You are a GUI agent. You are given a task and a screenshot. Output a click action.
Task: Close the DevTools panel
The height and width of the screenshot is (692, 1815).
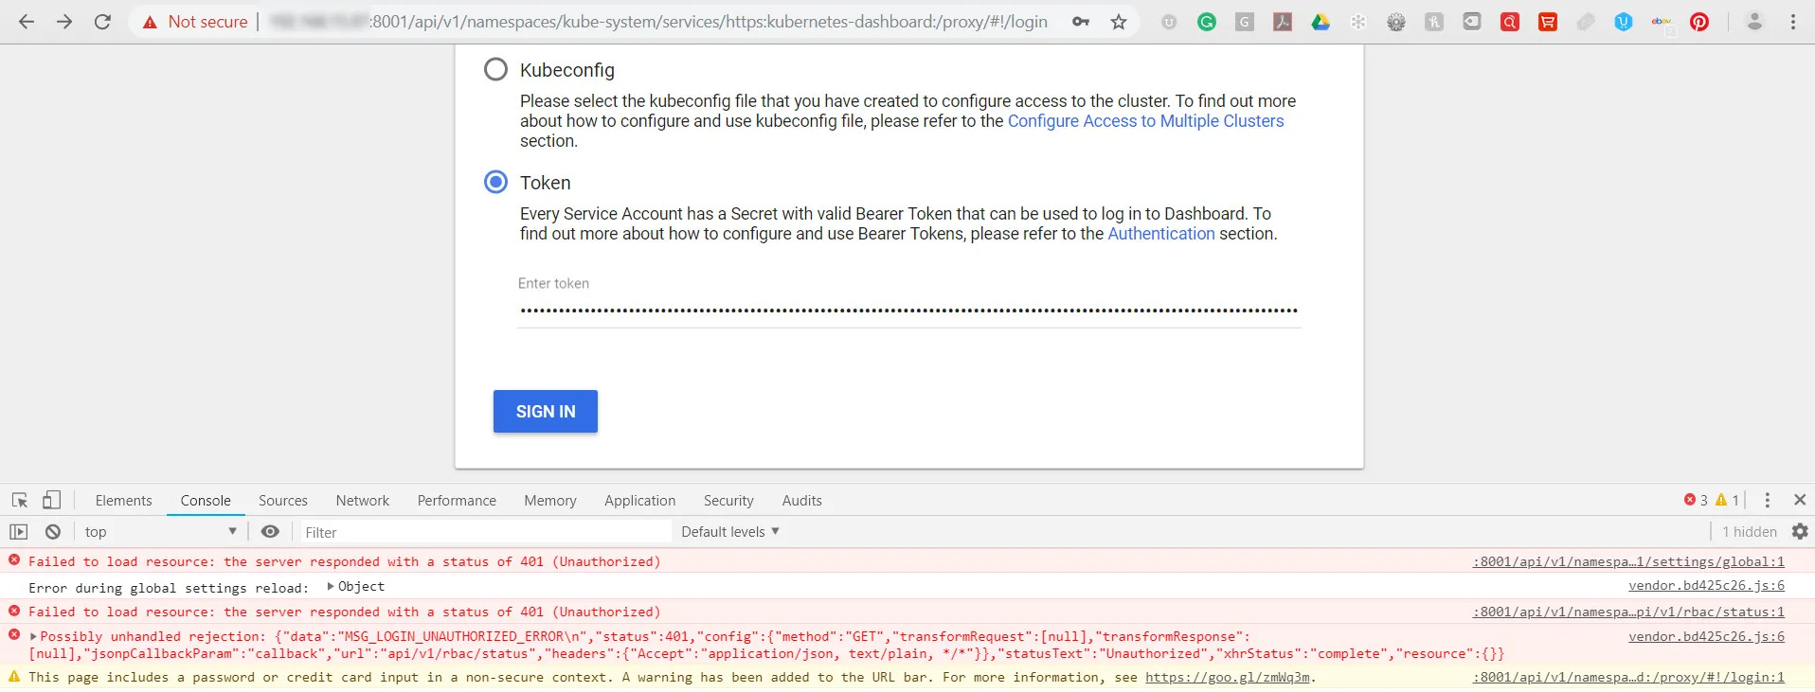pyautogui.click(x=1800, y=500)
